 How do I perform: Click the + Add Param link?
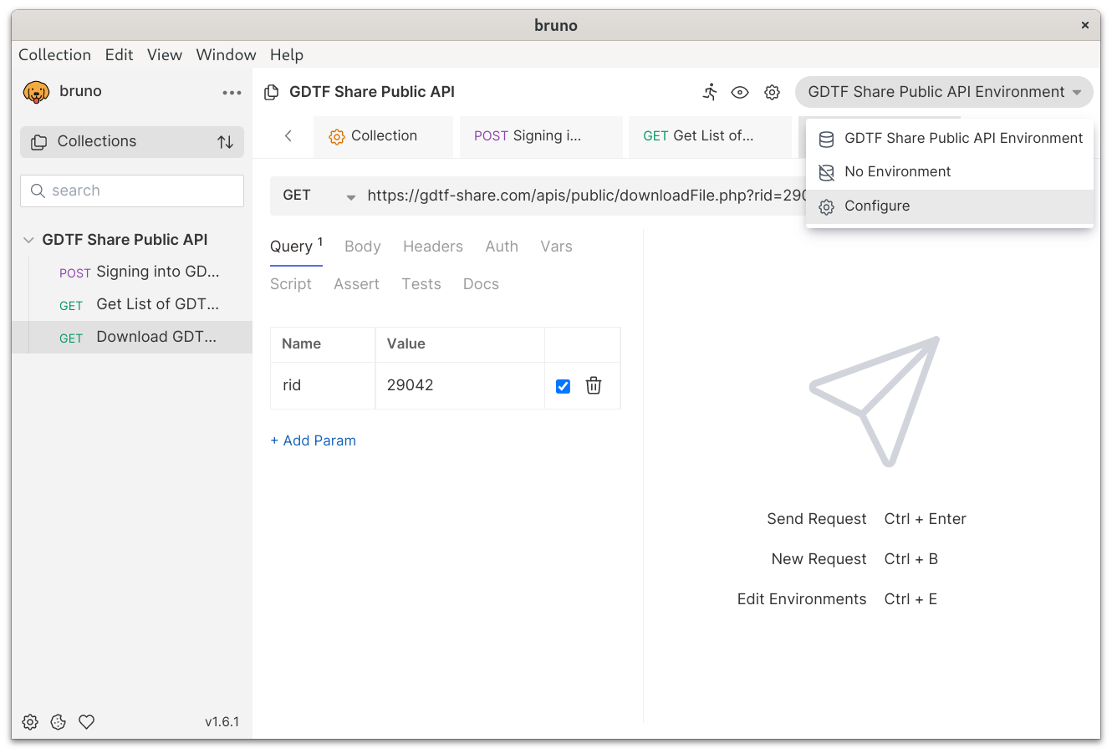[313, 440]
